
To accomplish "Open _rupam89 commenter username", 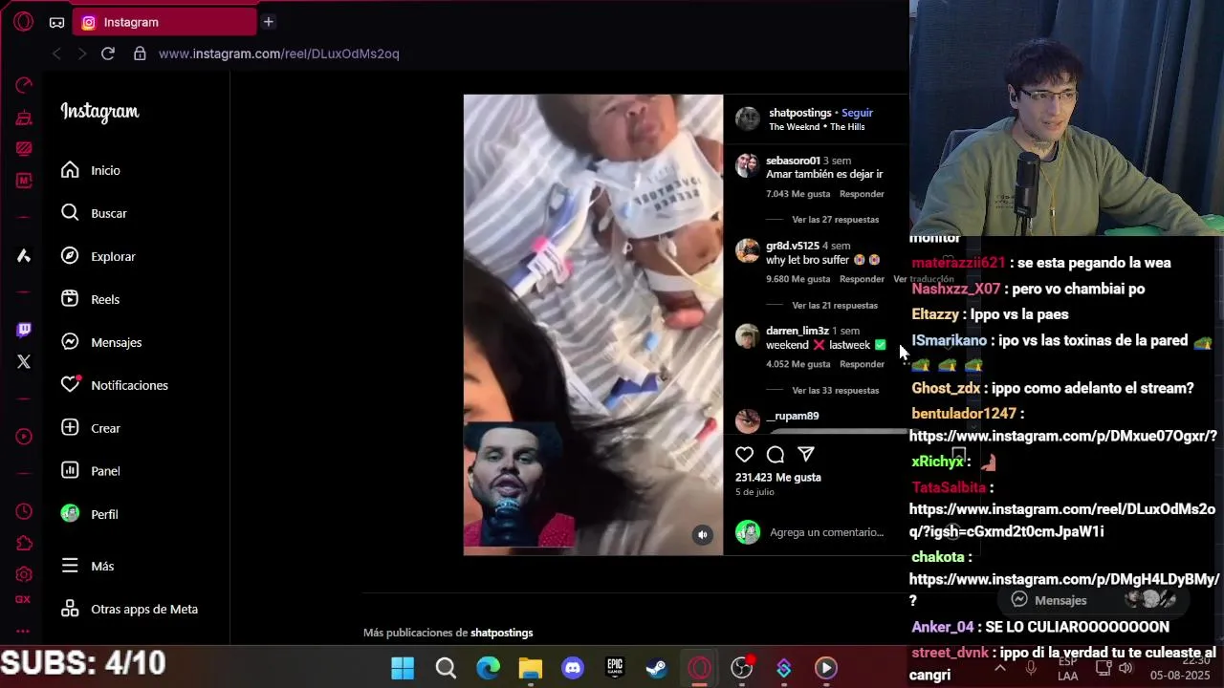I will tap(792, 416).
